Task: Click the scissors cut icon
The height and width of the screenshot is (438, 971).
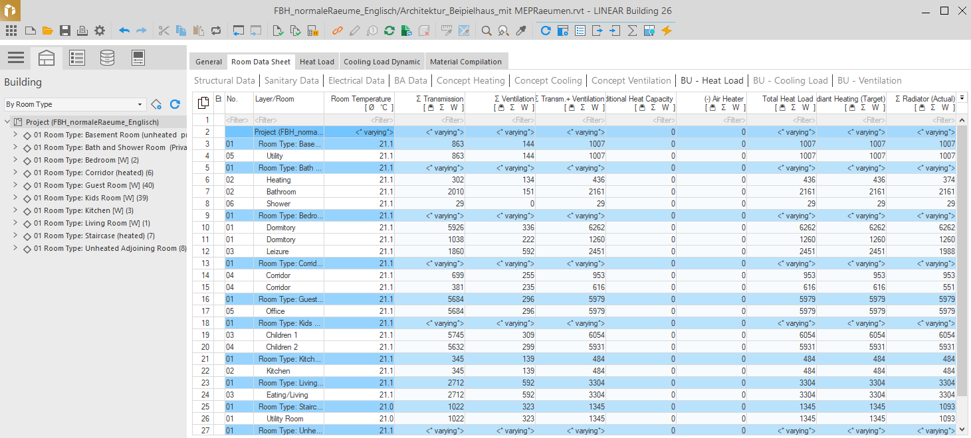Action: [x=164, y=31]
